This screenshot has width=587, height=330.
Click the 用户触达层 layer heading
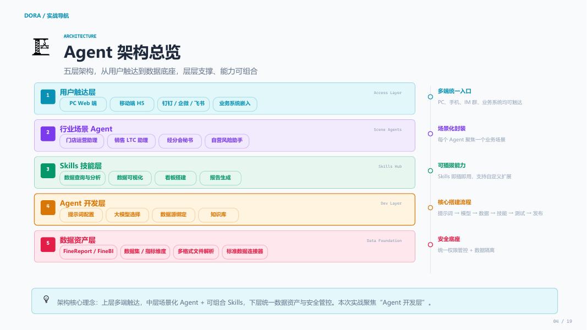point(78,92)
